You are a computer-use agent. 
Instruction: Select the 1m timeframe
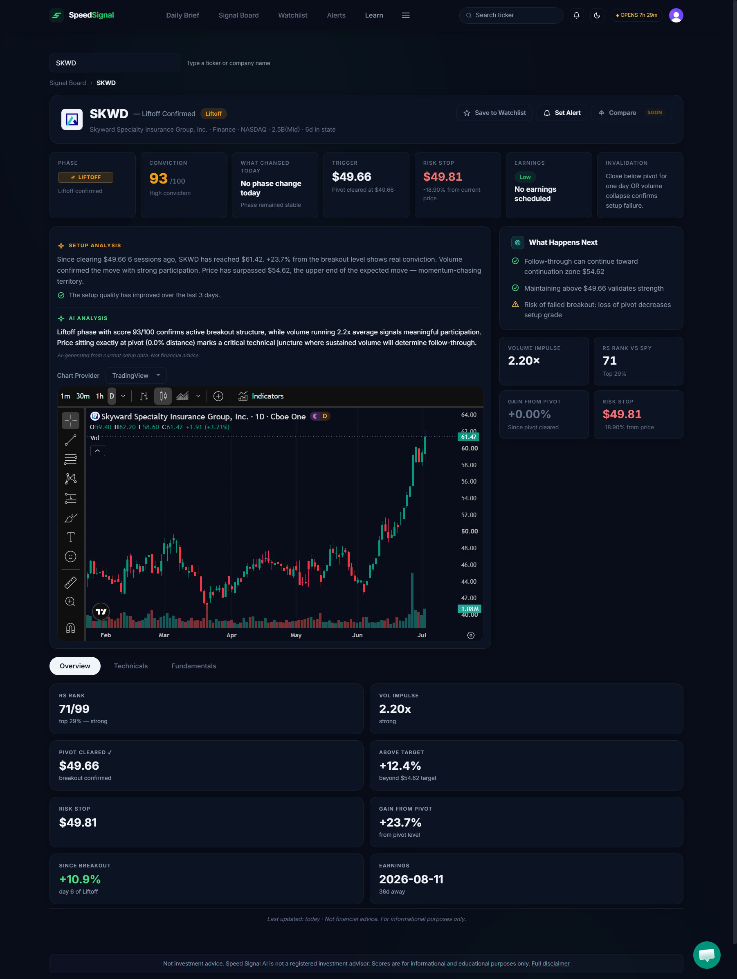pos(65,396)
